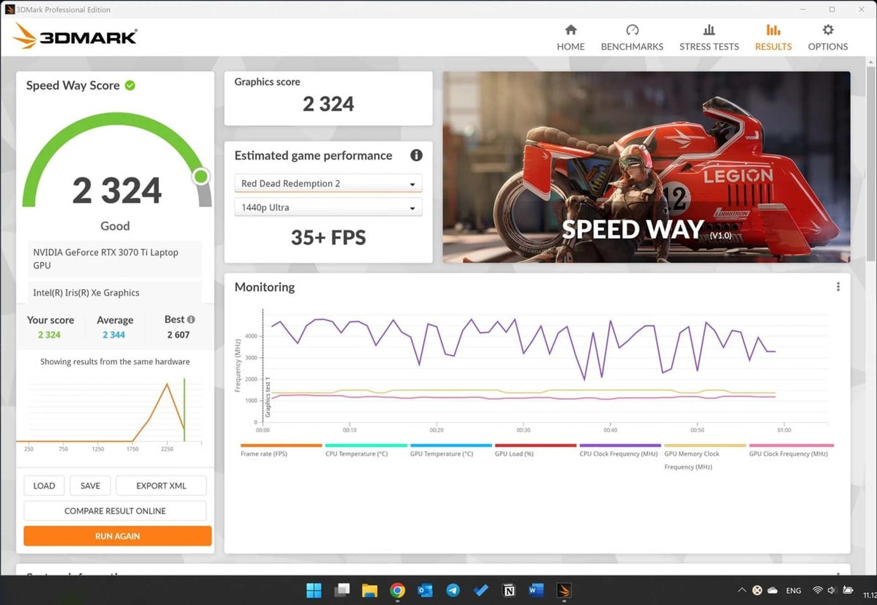The width and height of the screenshot is (877, 605).
Task: Toggle CPU Temperature (°C) legend series
Action: (x=365, y=450)
